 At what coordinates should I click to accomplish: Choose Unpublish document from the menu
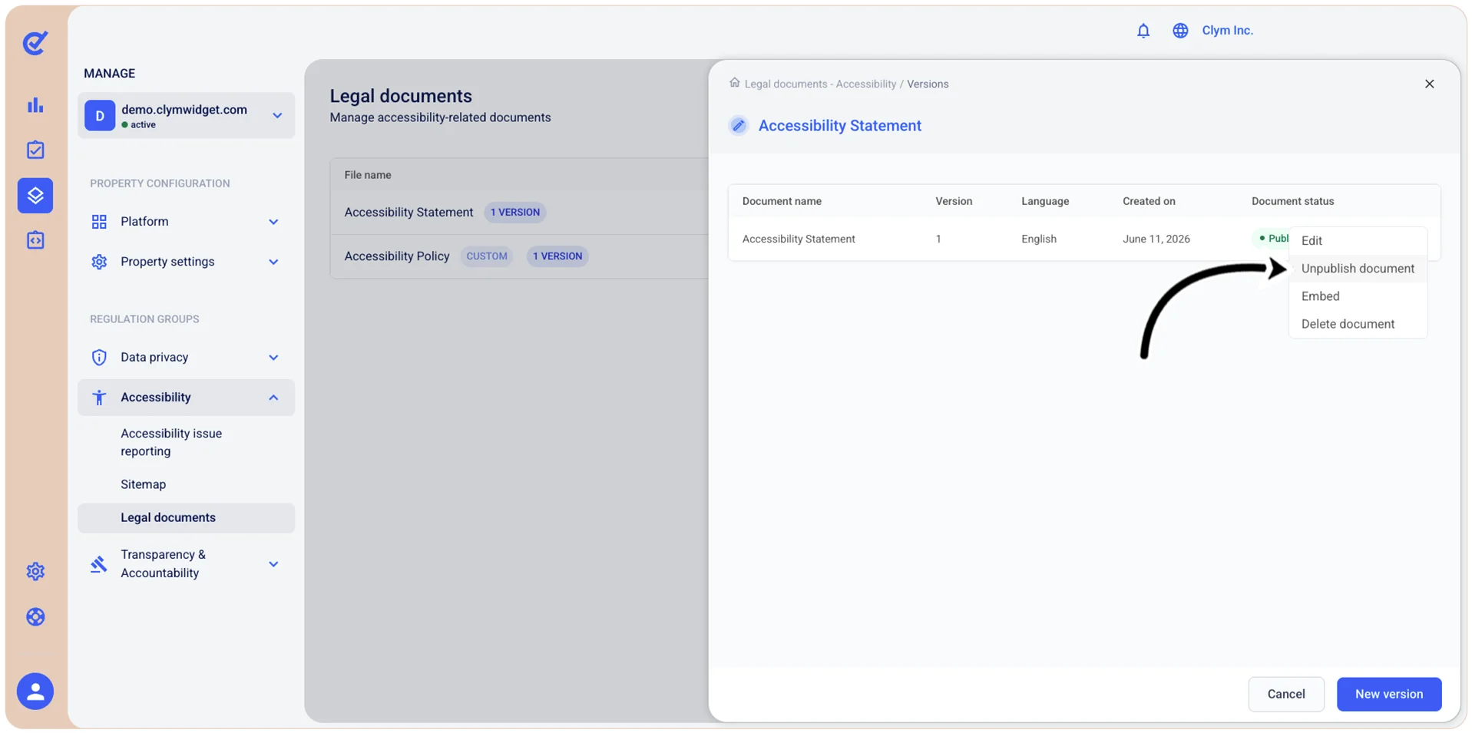[x=1357, y=269]
